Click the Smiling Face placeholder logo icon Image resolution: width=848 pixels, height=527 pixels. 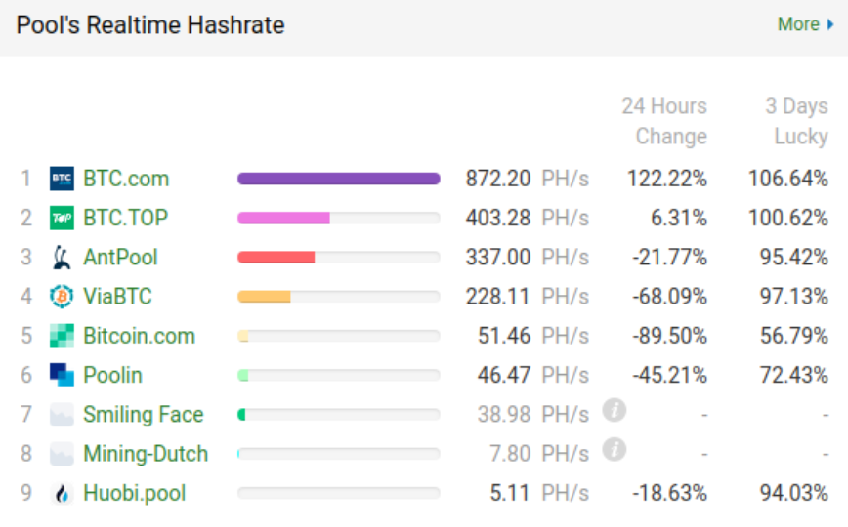(x=62, y=415)
